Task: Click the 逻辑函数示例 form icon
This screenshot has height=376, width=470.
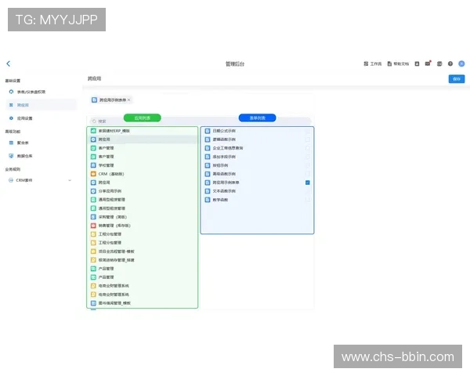Action: (x=208, y=139)
